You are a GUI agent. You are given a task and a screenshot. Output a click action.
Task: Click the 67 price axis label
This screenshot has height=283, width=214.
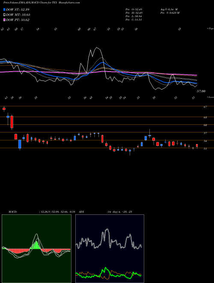pyautogui.click(x=205, y=107)
